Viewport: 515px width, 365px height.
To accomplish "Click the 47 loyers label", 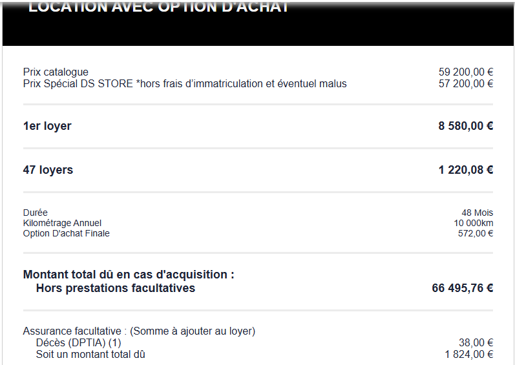I will (48, 171).
